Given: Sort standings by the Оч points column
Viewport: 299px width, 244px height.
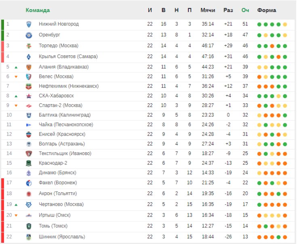Looking at the screenshot, I should click(x=245, y=10).
